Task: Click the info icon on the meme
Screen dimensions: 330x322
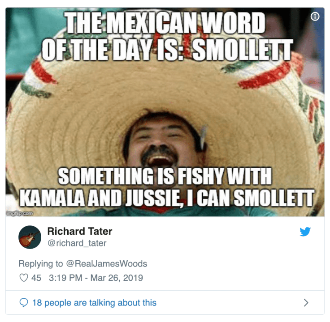Action: coord(315,17)
